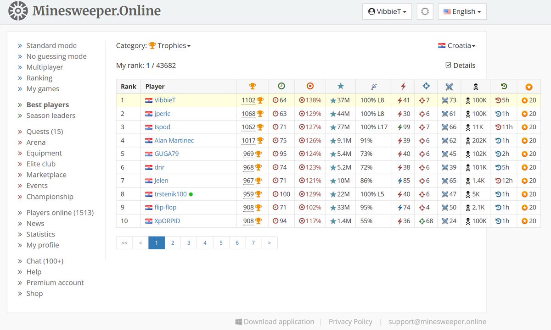Open flip-flop's player profile
The height and width of the screenshot is (330, 551).
coord(165,208)
